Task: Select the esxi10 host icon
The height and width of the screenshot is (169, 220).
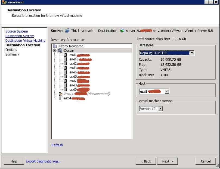Action: click(x=66, y=59)
